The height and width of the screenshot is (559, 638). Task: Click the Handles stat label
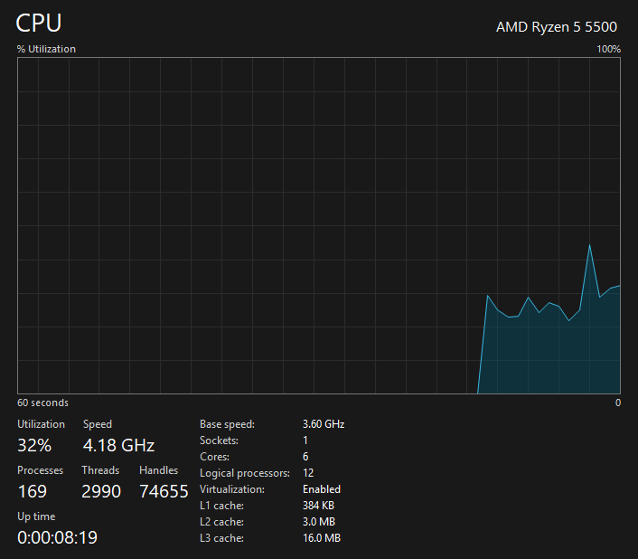click(x=159, y=470)
